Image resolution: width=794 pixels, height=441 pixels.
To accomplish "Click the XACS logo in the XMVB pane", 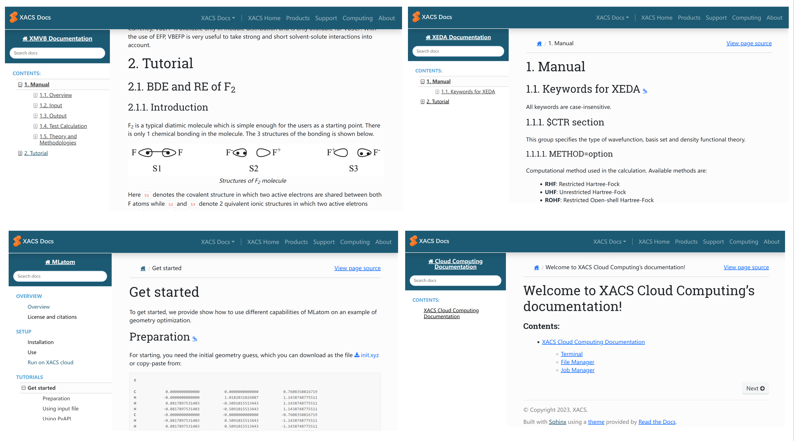I will click(x=14, y=18).
